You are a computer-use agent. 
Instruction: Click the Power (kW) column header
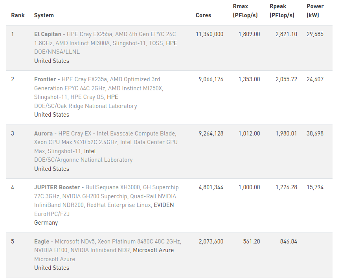(x=315, y=11)
